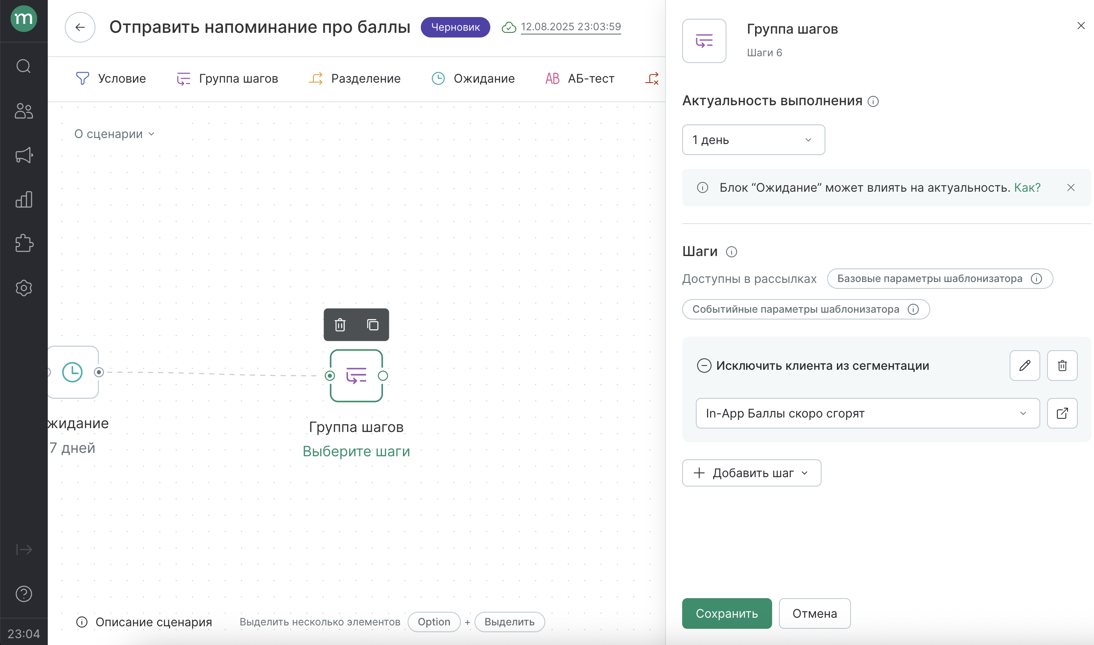Click the Выделить key button
This screenshot has height=645, width=1094.
point(509,622)
